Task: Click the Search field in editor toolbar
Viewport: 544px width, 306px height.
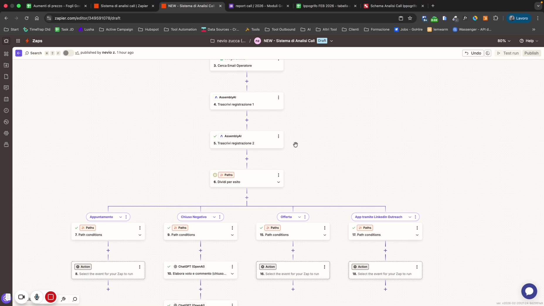Action: point(33,53)
